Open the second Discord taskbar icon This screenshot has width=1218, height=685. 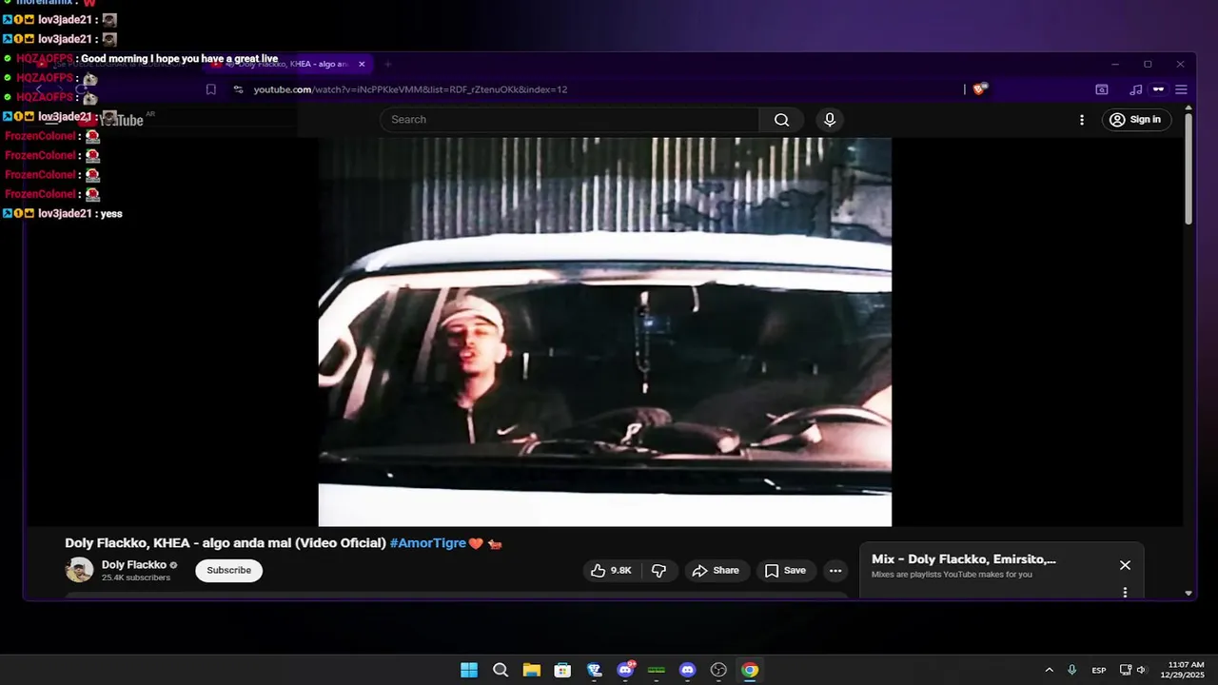point(688,670)
